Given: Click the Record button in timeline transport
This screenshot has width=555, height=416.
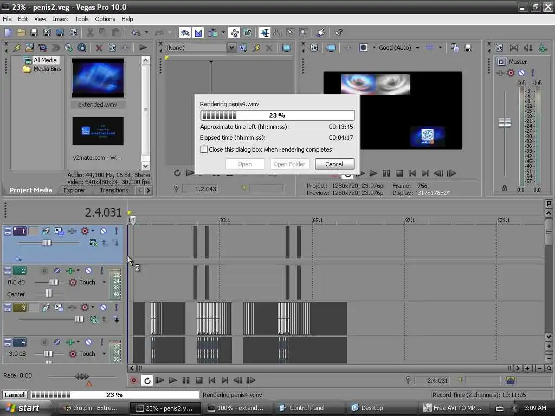Looking at the screenshot, I should pyautogui.click(x=134, y=380).
